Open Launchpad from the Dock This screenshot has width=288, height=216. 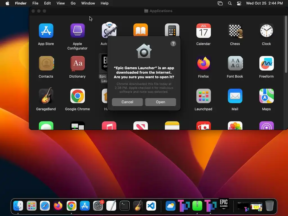click(31, 206)
